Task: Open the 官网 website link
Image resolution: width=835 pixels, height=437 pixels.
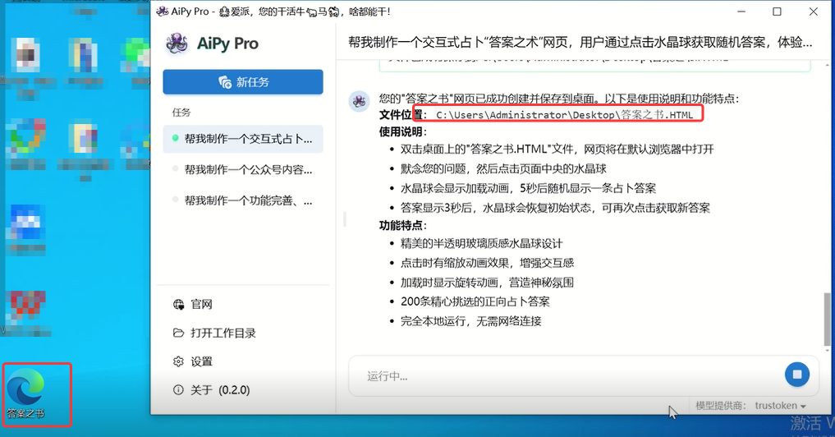Action: pyautogui.click(x=201, y=304)
